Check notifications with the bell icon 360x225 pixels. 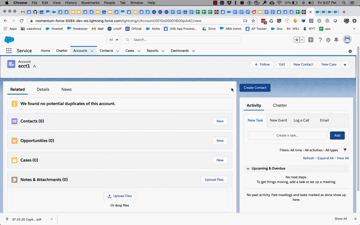pyautogui.click(x=336, y=40)
